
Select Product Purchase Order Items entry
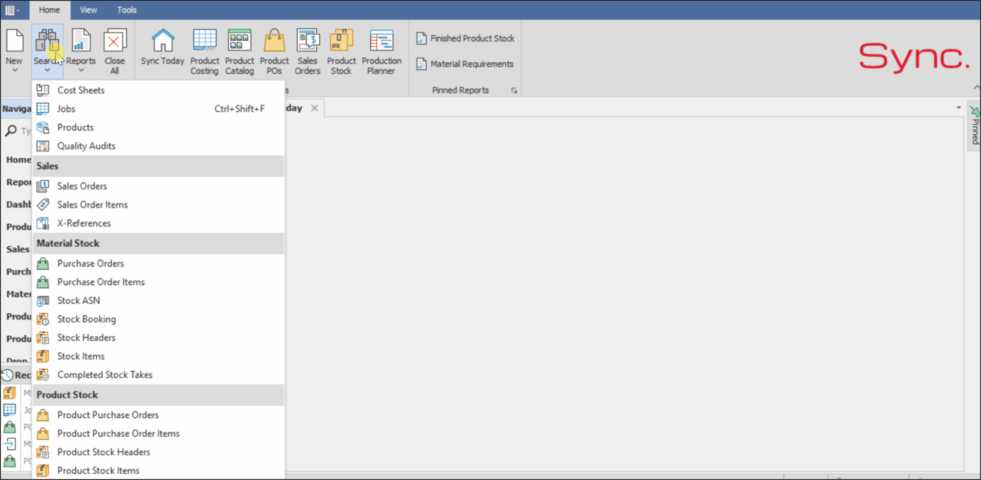pyautogui.click(x=158, y=433)
